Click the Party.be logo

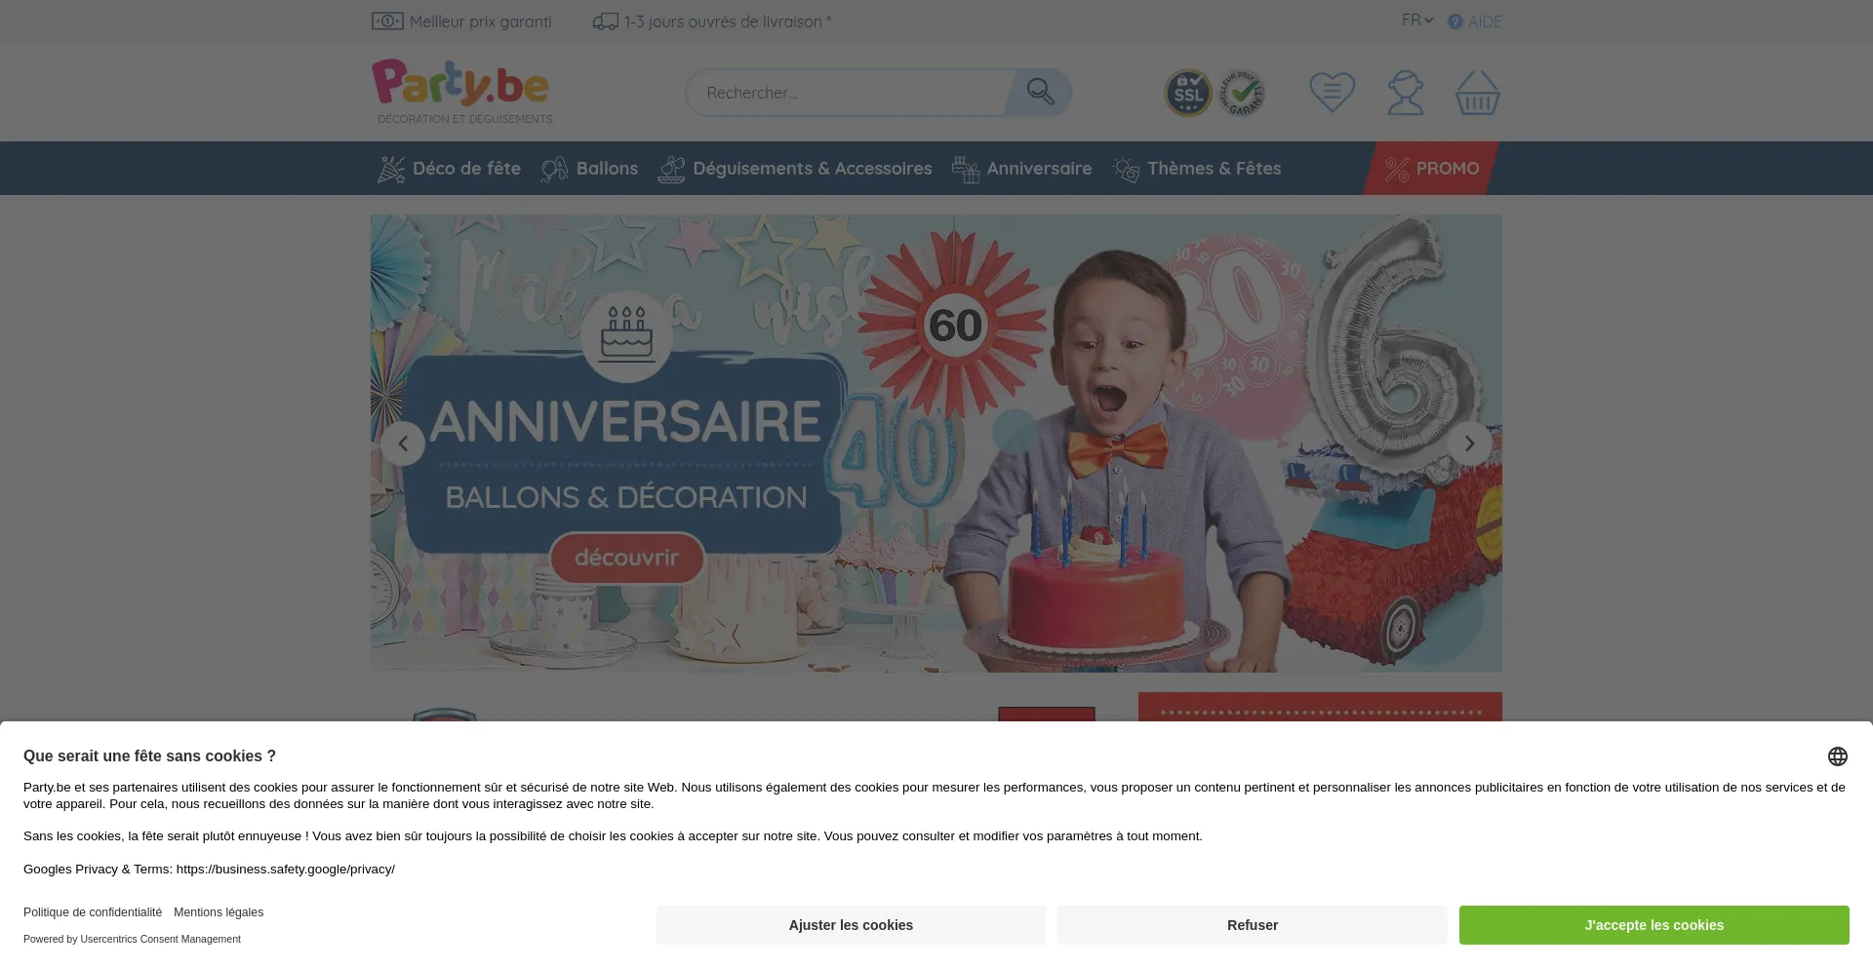(460, 86)
